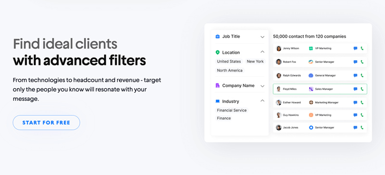This screenshot has height=175, width=385.
Task: Click the green Location pin icon
Action: point(218,52)
